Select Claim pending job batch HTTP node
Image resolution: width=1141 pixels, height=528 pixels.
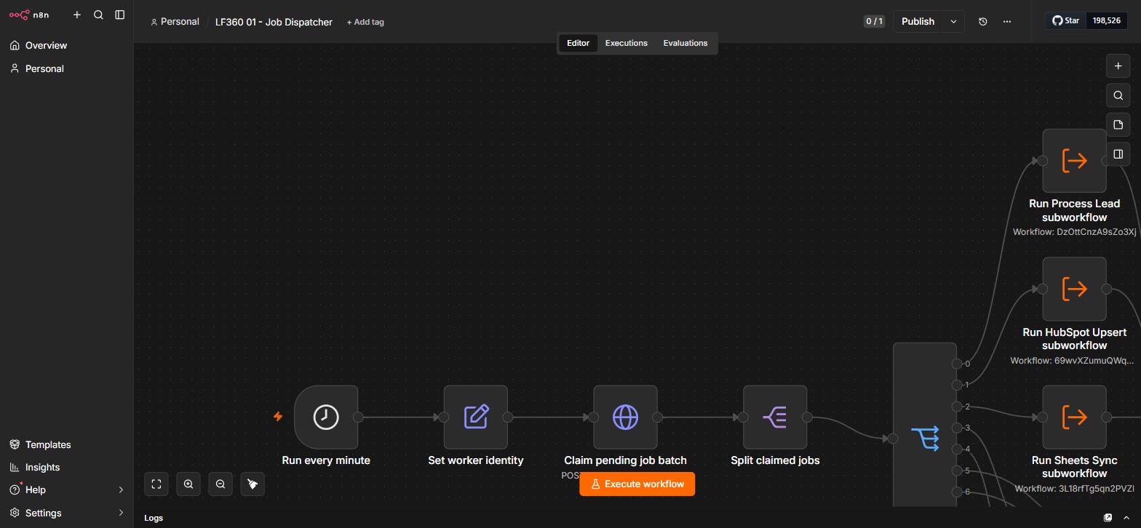(626, 417)
